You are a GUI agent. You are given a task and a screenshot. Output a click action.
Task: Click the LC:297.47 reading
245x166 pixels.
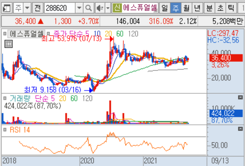point(223,33)
